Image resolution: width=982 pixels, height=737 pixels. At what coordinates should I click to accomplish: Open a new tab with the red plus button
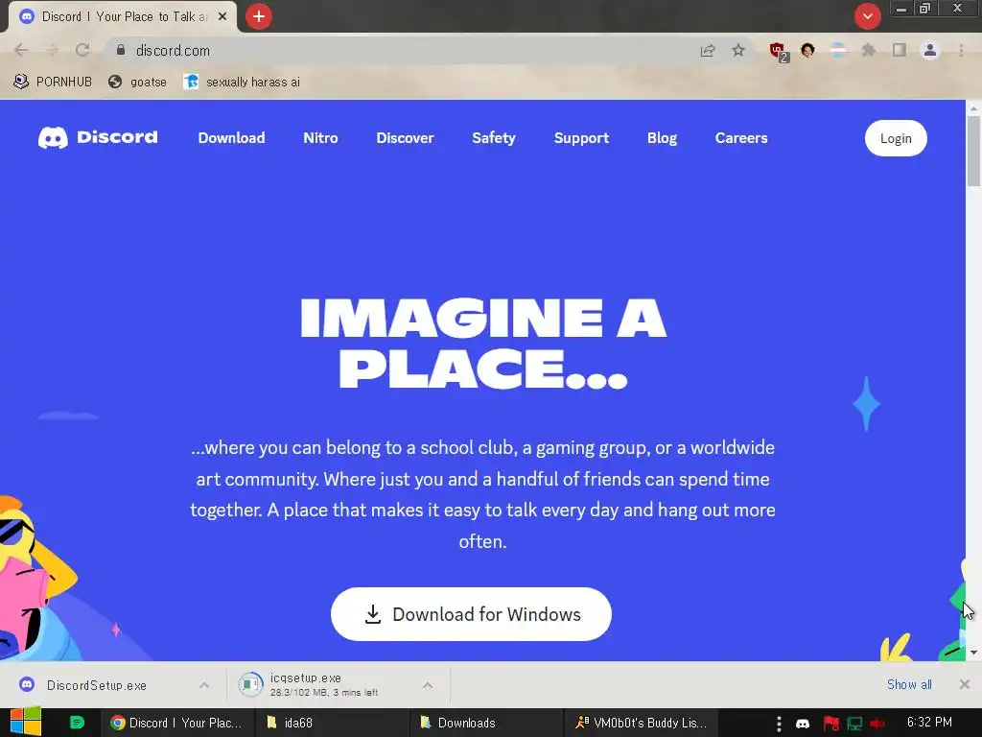259,16
